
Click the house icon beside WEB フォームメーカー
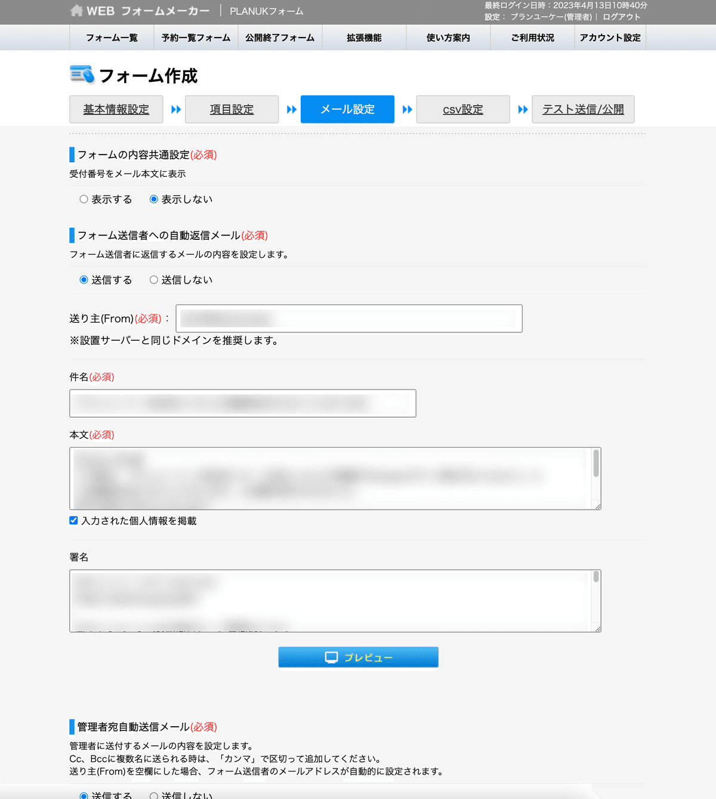pos(76,11)
